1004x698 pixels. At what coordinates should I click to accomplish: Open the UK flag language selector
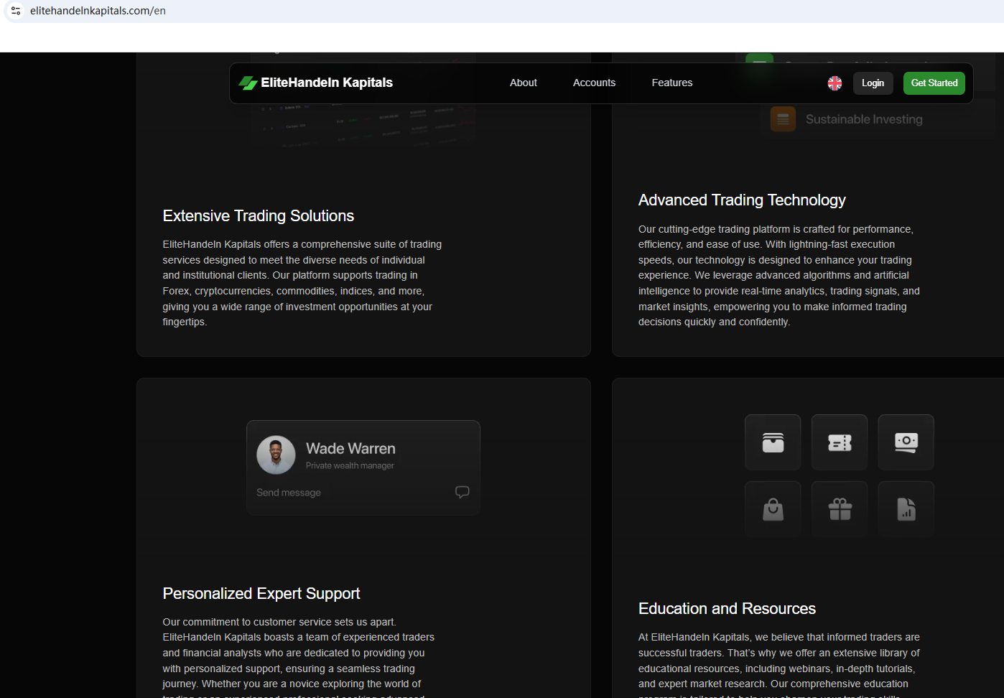[x=835, y=83]
